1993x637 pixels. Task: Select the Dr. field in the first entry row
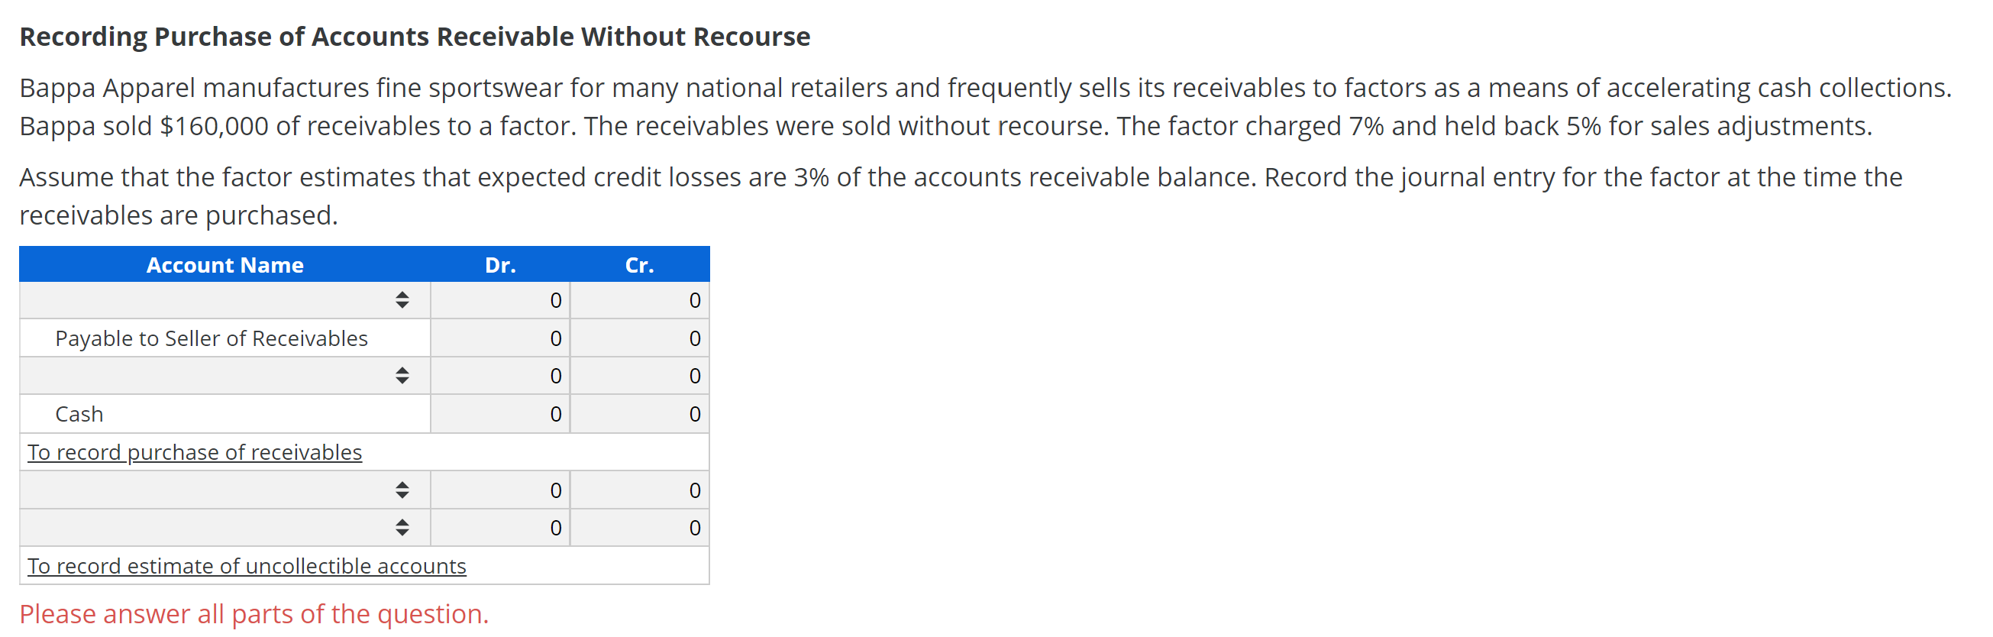point(500,300)
